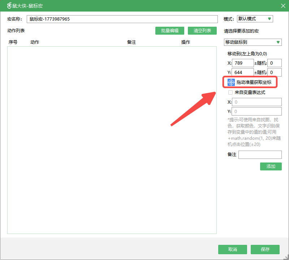The width and height of the screenshot is (289, 260).
Task: Click the 批量编辑 button
Action: click(169, 31)
